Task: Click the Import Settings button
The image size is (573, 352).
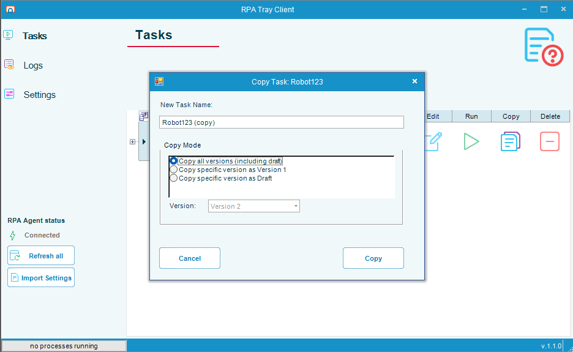Action: point(41,277)
